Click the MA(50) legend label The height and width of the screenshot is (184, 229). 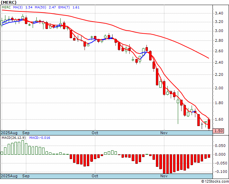40,7
